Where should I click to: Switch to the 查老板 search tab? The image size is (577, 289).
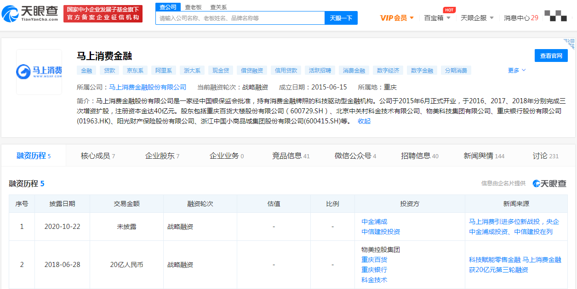tap(193, 7)
